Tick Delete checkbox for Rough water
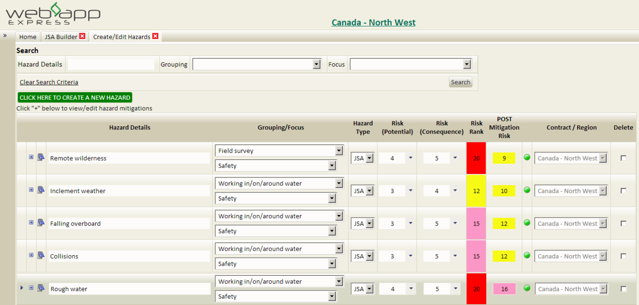639x305 pixels. [623, 289]
